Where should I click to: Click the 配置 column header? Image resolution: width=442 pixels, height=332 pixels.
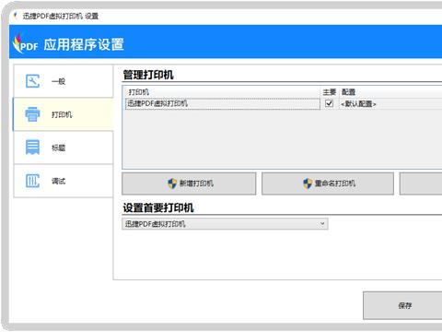tap(348, 92)
